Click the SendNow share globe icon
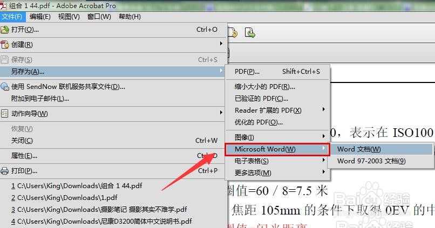 5,86
